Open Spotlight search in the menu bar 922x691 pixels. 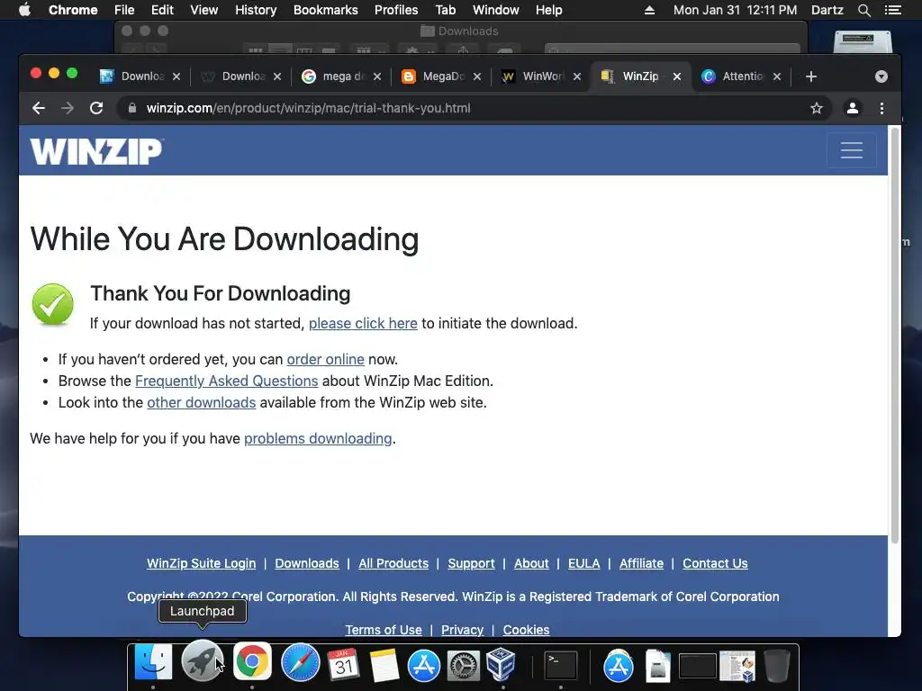pyautogui.click(x=863, y=10)
